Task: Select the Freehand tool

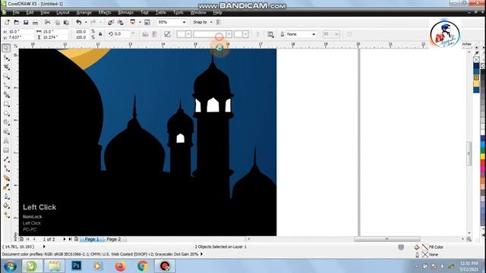Action: (x=6, y=86)
